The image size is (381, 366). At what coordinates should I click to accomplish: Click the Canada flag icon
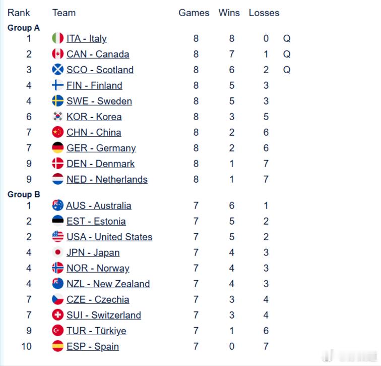tap(57, 54)
